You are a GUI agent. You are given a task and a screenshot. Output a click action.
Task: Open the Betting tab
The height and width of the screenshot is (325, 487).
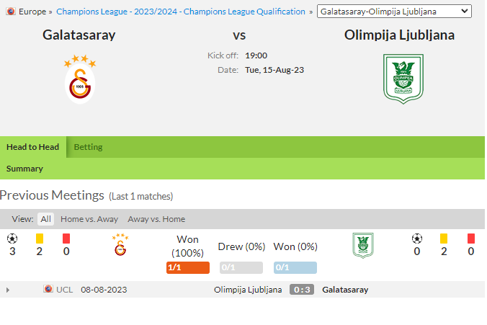pyautogui.click(x=88, y=147)
